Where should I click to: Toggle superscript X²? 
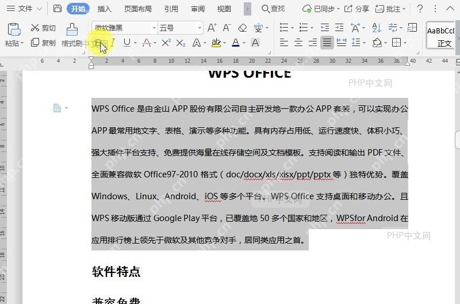point(166,43)
